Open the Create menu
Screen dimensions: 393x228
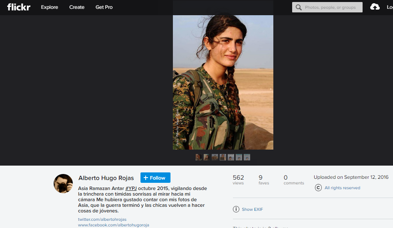pyautogui.click(x=77, y=7)
